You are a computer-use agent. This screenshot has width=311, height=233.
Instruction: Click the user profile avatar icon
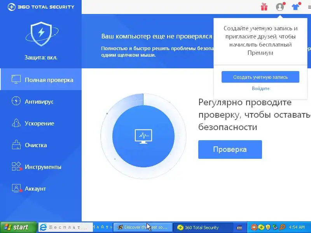click(x=280, y=7)
